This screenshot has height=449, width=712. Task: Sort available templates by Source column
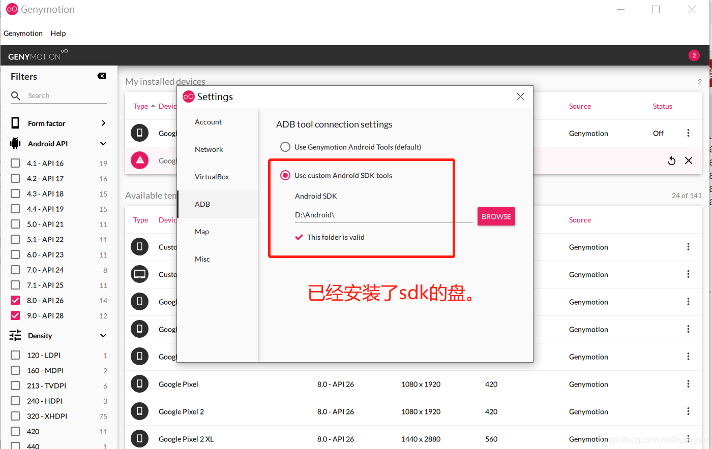coord(580,220)
